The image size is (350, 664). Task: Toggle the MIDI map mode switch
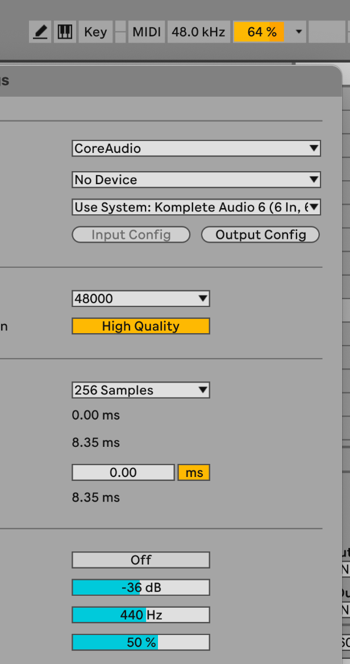click(x=147, y=32)
